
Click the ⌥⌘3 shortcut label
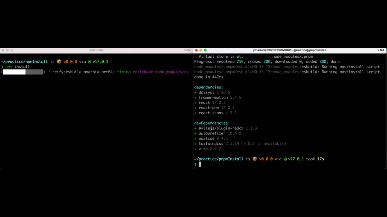click(380, 50)
